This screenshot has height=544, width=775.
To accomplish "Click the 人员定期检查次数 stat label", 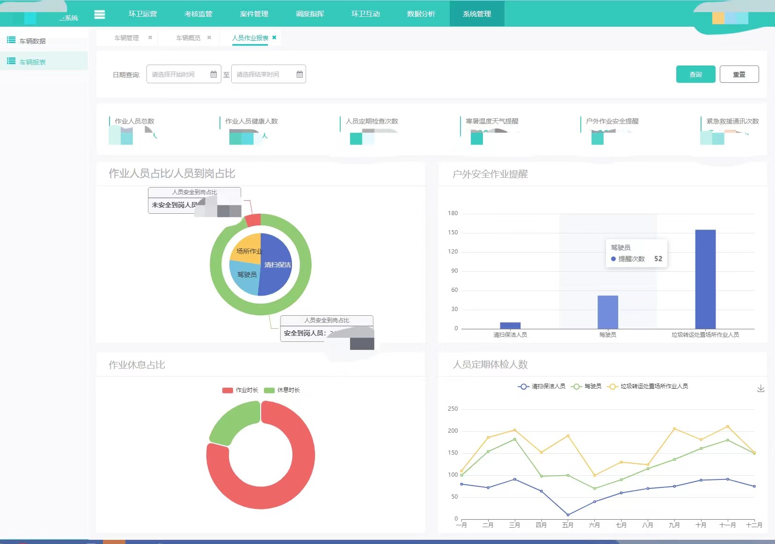I will tap(372, 121).
